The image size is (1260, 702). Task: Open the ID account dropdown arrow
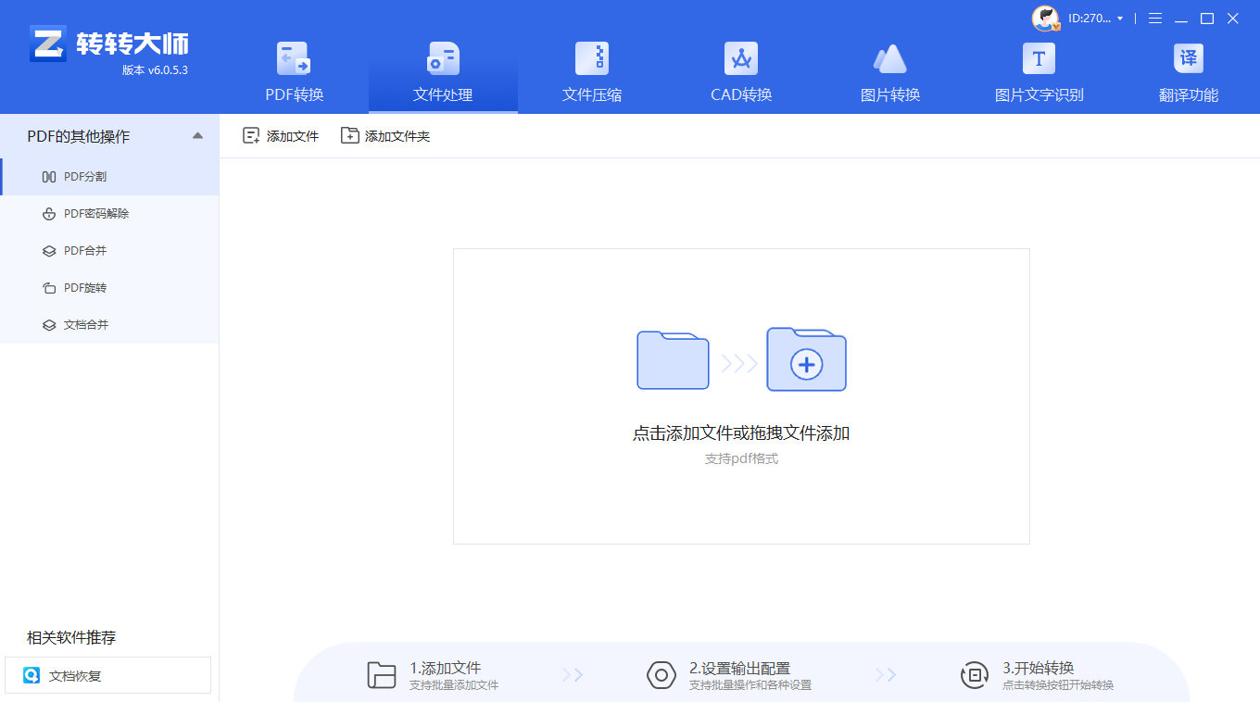(1122, 18)
